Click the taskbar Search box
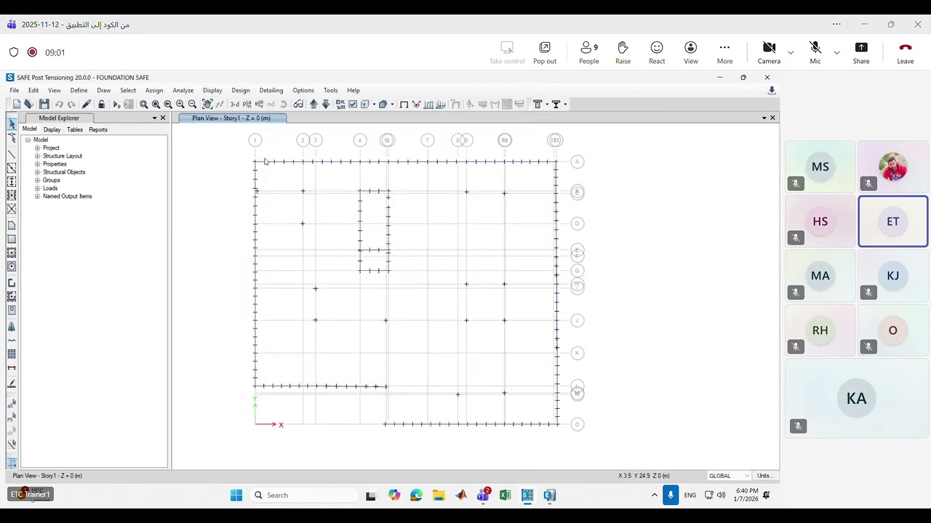This screenshot has width=931, height=523. 303,495
